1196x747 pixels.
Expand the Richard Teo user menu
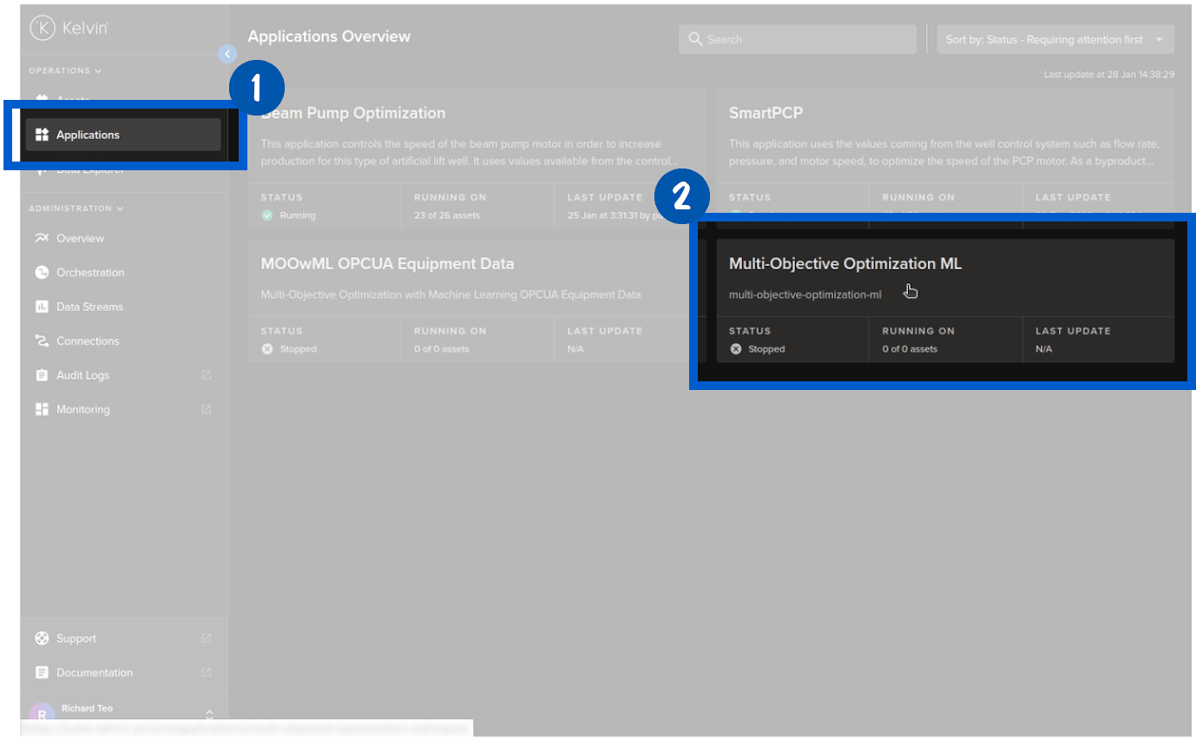click(x=209, y=714)
